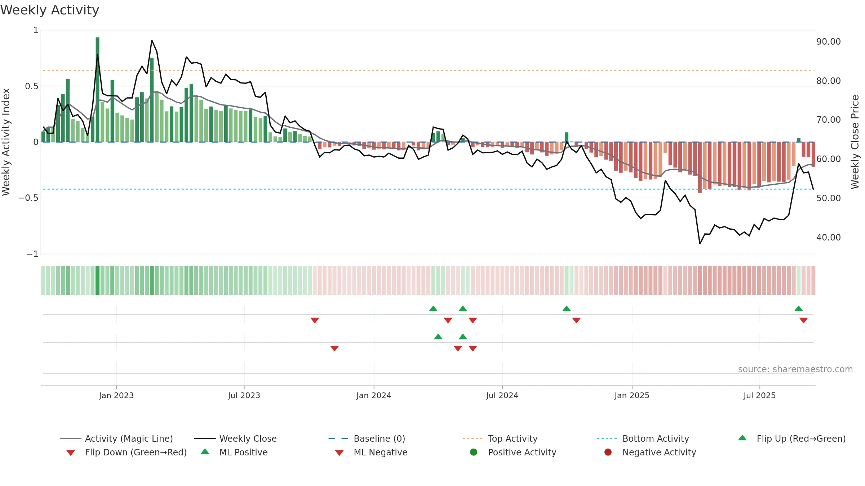Toggle ML Negative legend entry
The width and height of the screenshot is (865, 486).
(371, 452)
